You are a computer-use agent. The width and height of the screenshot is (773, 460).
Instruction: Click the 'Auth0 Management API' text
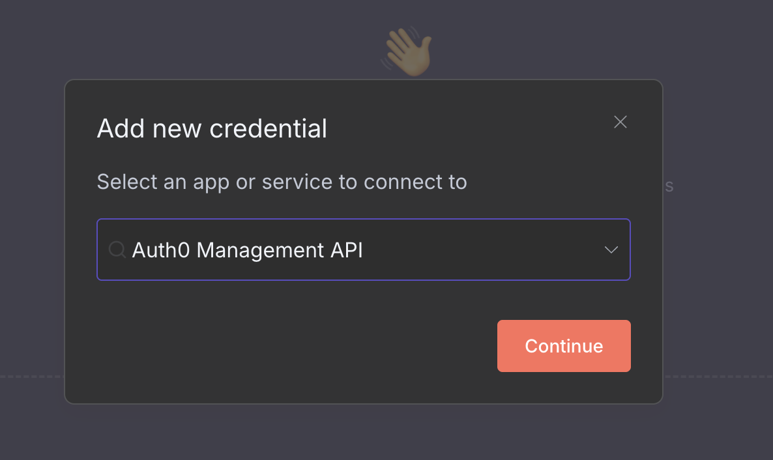[247, 250]
